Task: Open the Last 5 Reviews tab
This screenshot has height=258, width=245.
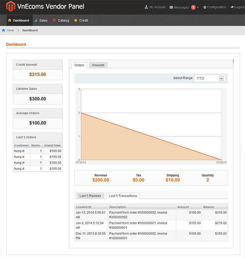Action: point(90,196)
